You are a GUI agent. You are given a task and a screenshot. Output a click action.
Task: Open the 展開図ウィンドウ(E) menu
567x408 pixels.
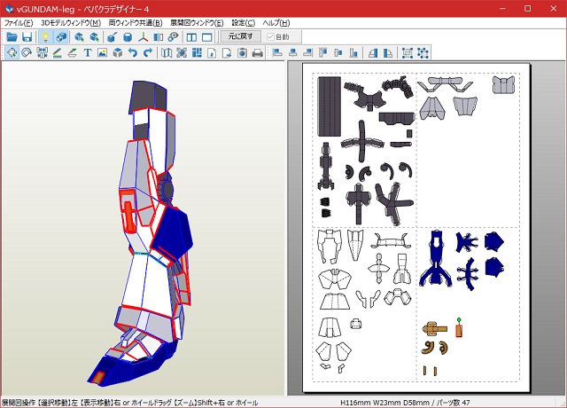tap(197, 23)
